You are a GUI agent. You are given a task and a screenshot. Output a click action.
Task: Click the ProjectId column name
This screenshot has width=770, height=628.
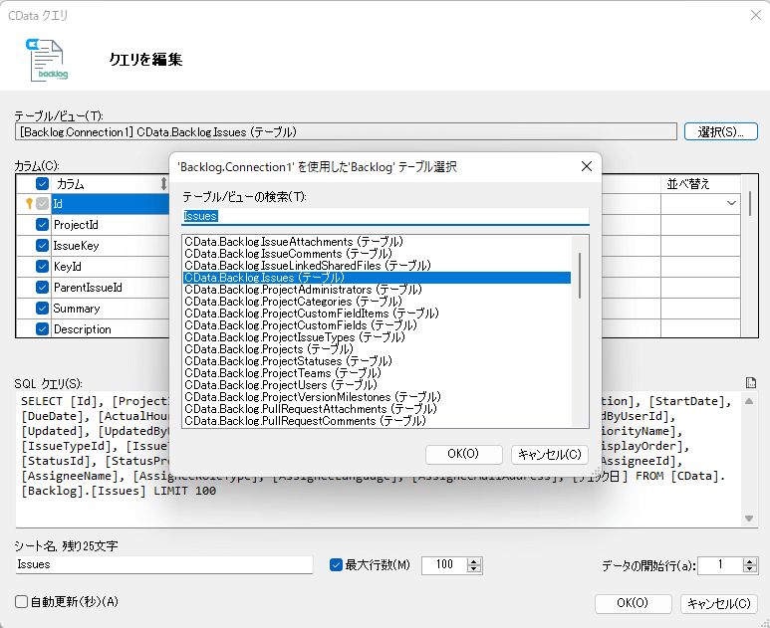76,225
